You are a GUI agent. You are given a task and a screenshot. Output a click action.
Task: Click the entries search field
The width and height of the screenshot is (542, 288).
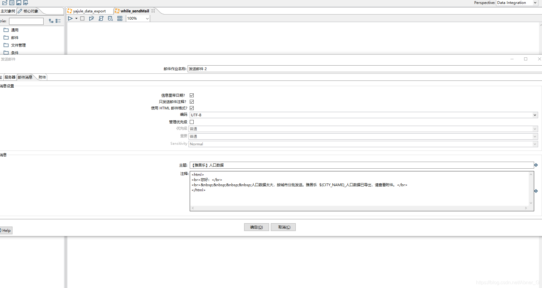tap(26, 21)
